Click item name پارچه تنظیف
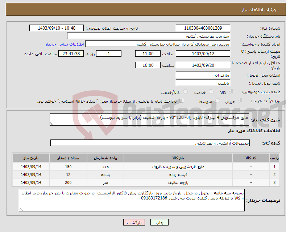This screenshot has width=286, height=232. [x=178, y=182]
